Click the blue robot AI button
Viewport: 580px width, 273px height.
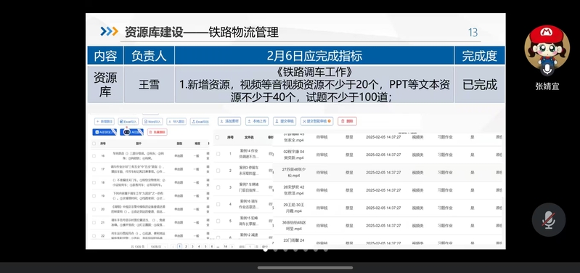coord(131,132)
